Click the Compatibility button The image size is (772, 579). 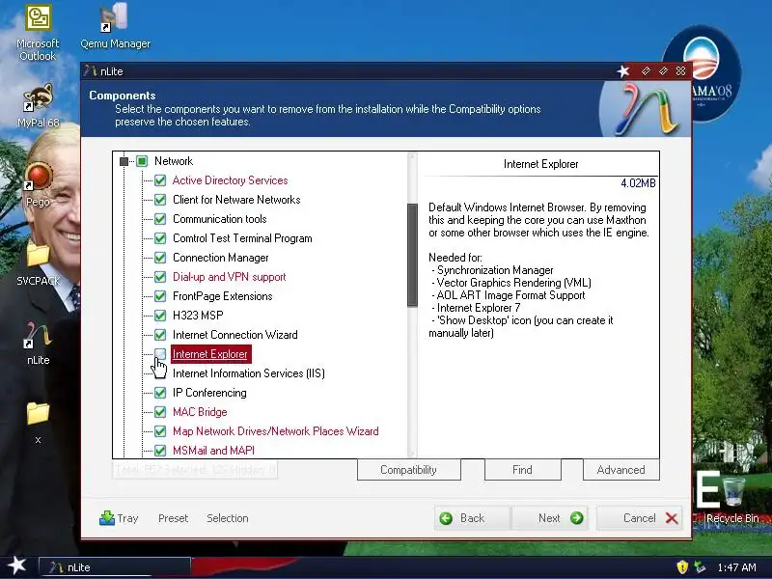(x=408, y=470)
